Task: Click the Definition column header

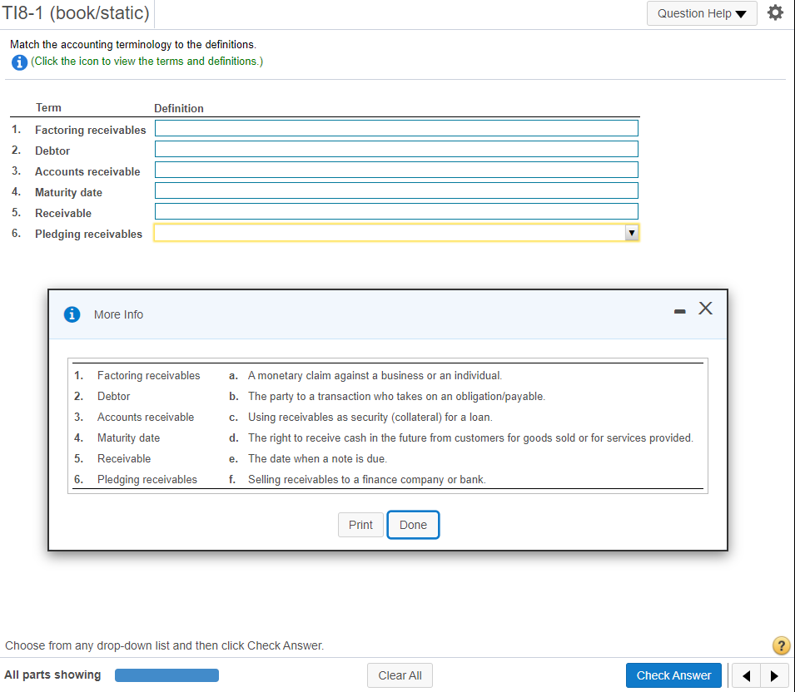Action: click(178, 108)
